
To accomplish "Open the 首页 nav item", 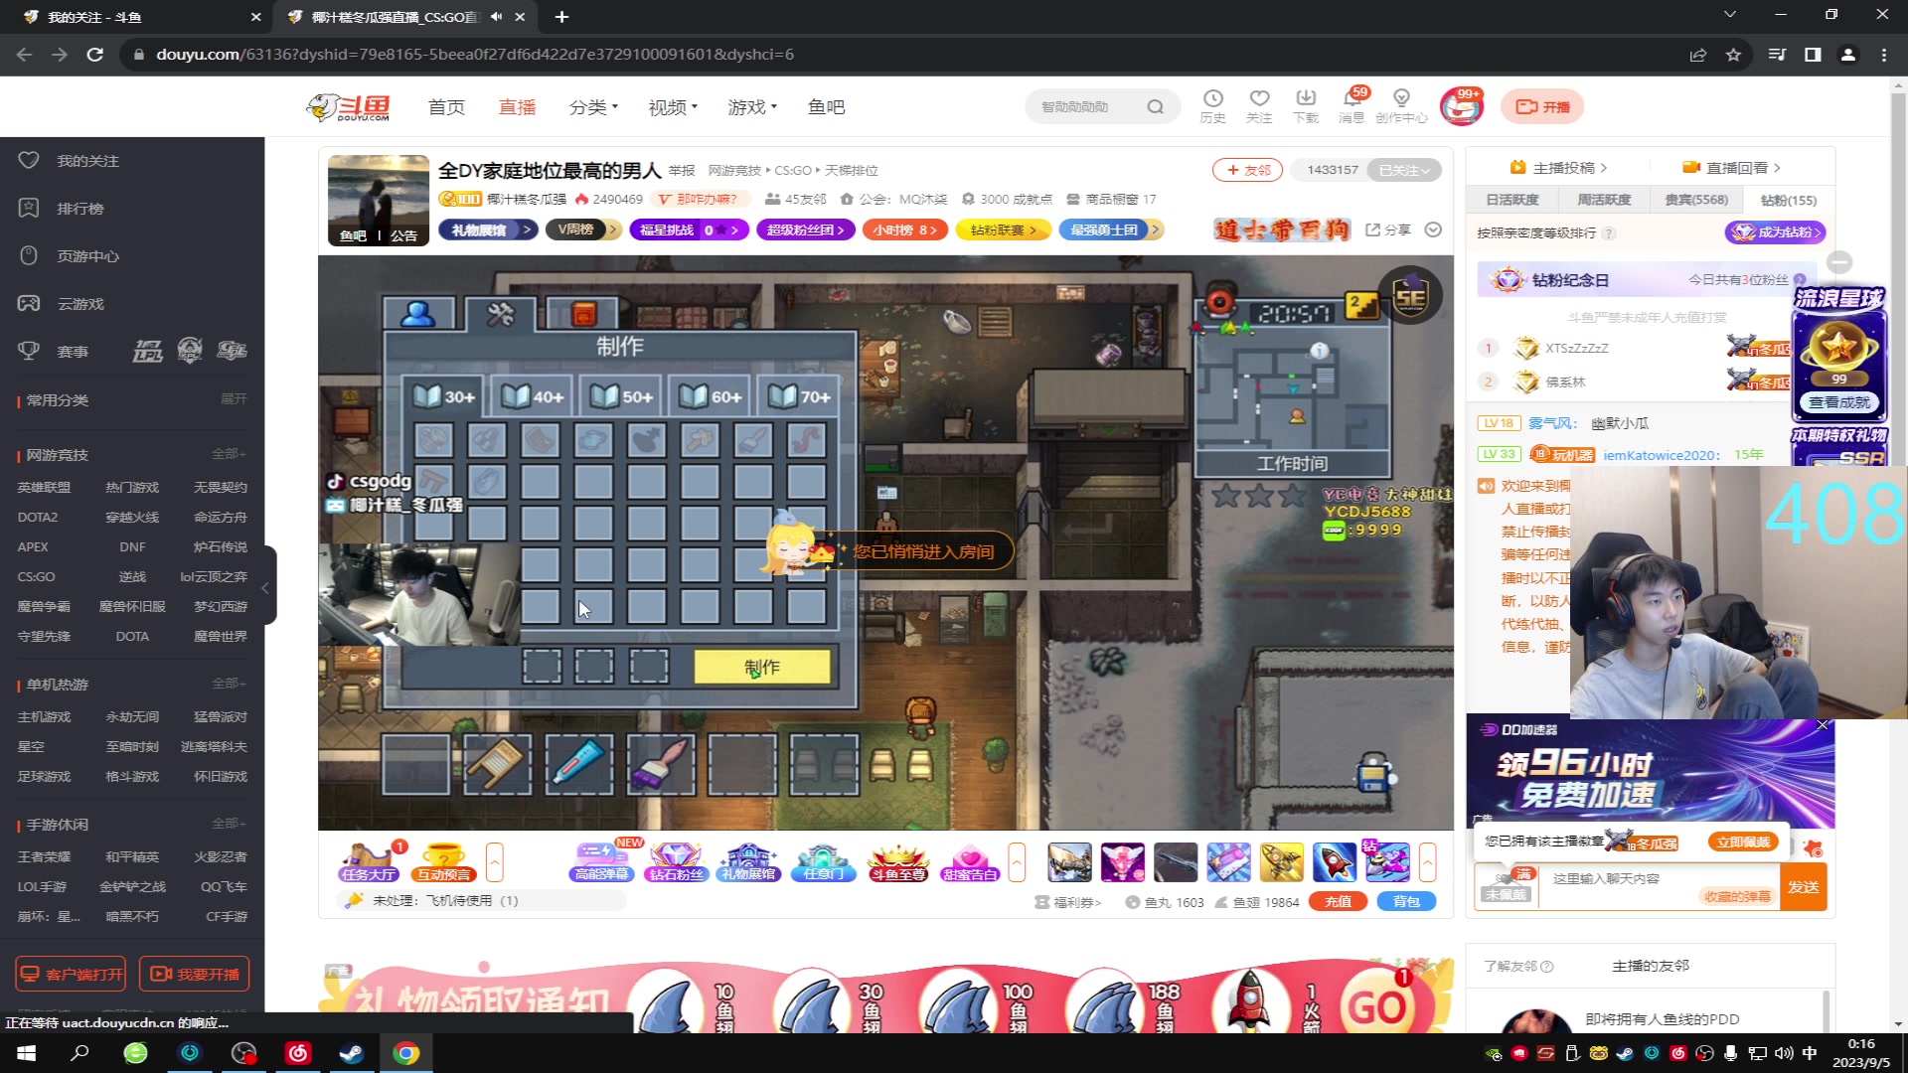I will click(x=446, y=107).
